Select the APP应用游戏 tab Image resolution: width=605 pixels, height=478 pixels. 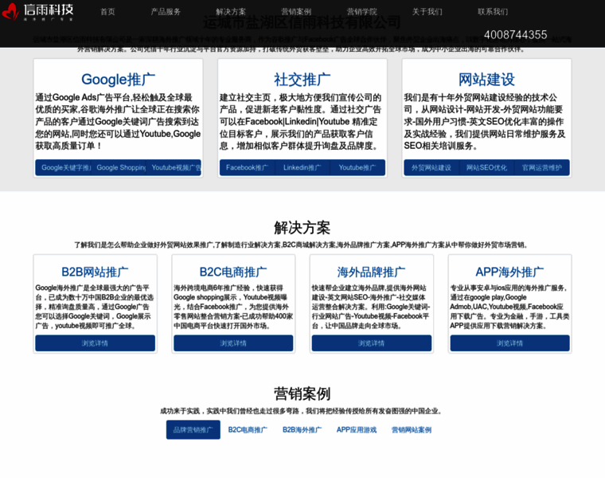coord(357,429)
